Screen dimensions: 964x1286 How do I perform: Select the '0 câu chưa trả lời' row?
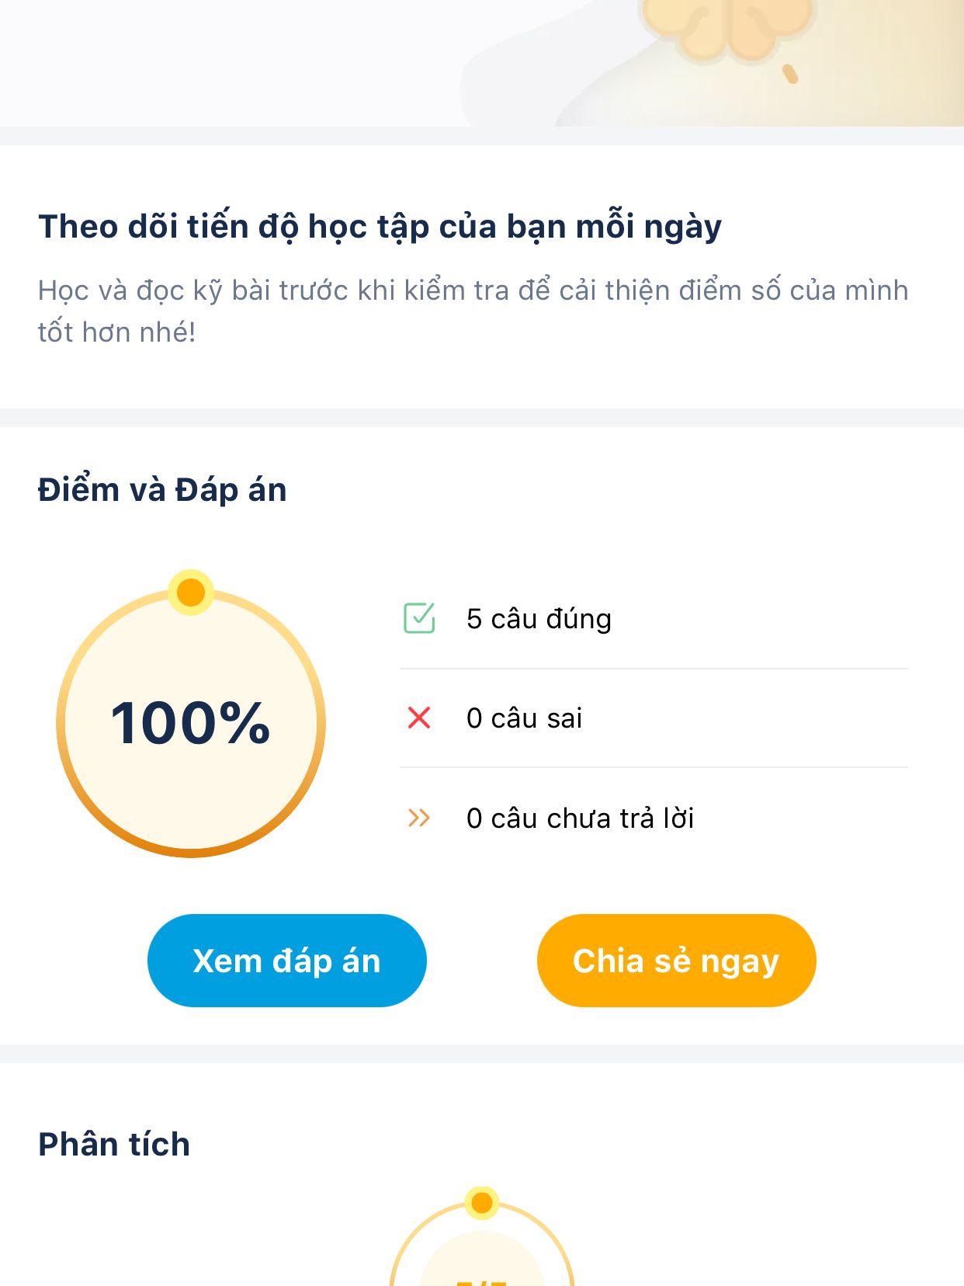point(654,818)
